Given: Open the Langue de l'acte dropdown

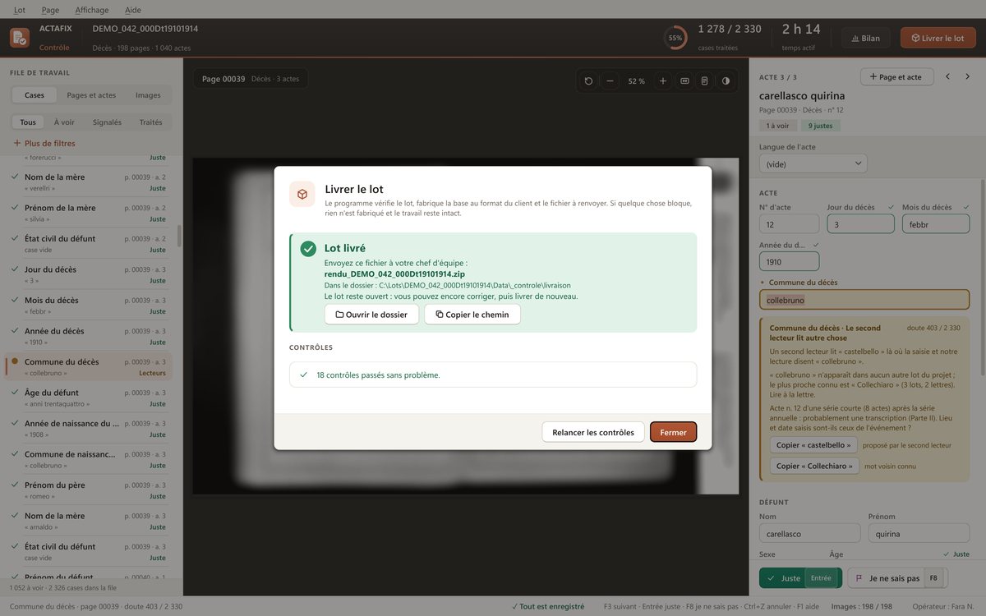Looking at the screenshot, I should coord(813,164).
